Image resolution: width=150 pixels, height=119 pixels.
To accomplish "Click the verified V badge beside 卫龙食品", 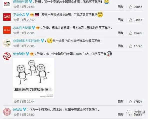I will tap(27, 15).
